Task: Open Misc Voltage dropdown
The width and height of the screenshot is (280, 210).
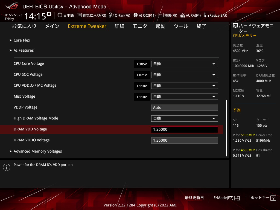Action: (x=185, y=97)
